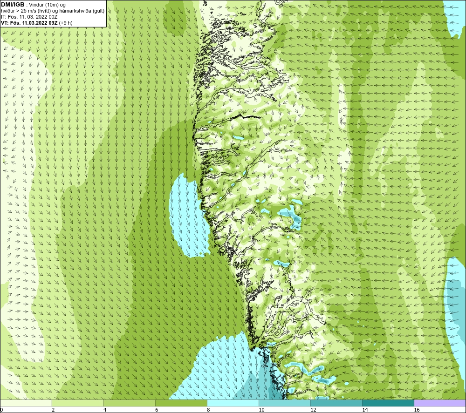
Task: Select the palest 0–2 m/s scale swatch
Action: coord(26,403)
